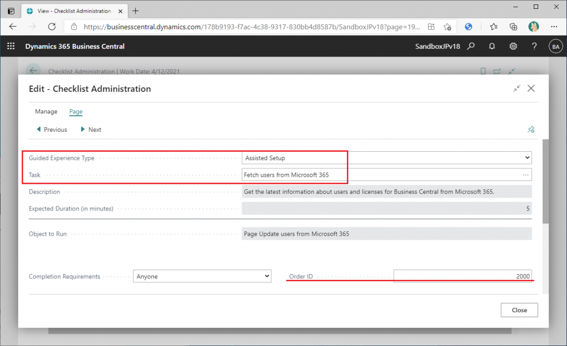Click the background page back arrow button

[x=33, y=70]
